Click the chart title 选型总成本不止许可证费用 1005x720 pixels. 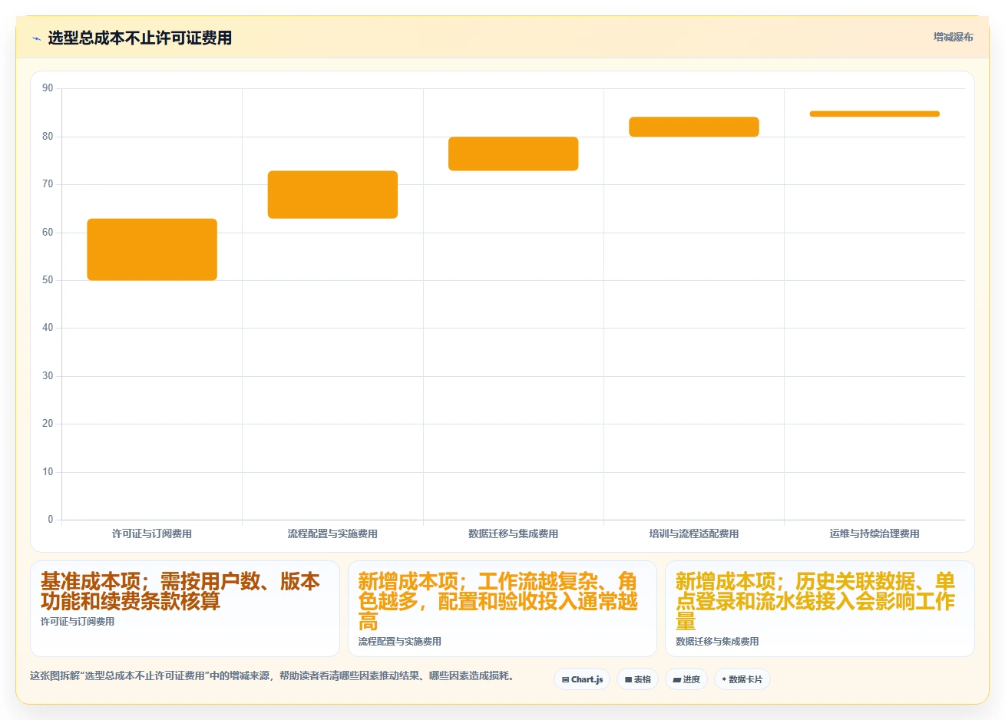(140, 38)
